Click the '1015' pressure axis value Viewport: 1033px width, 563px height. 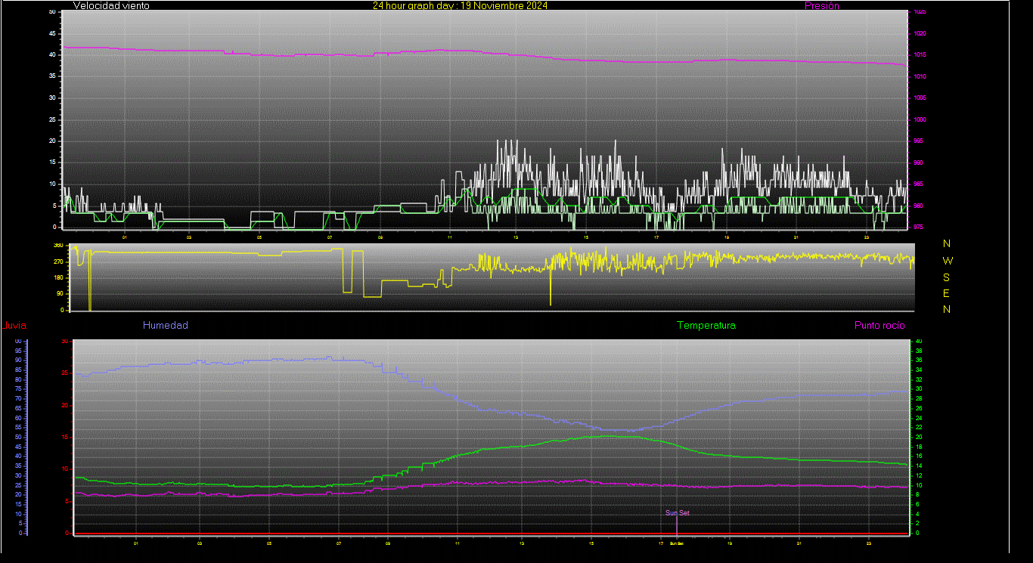[x=920, y=55]
